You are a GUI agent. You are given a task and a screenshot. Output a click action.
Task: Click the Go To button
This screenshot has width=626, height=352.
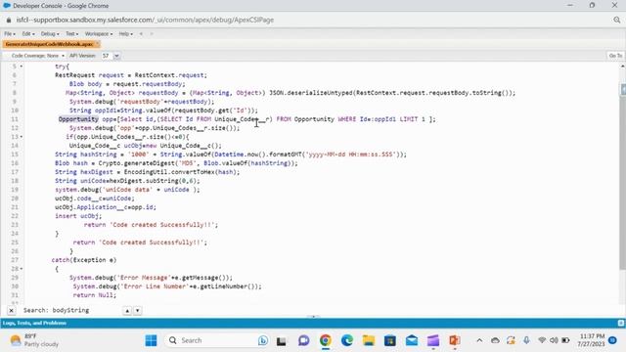pos(615,56)
